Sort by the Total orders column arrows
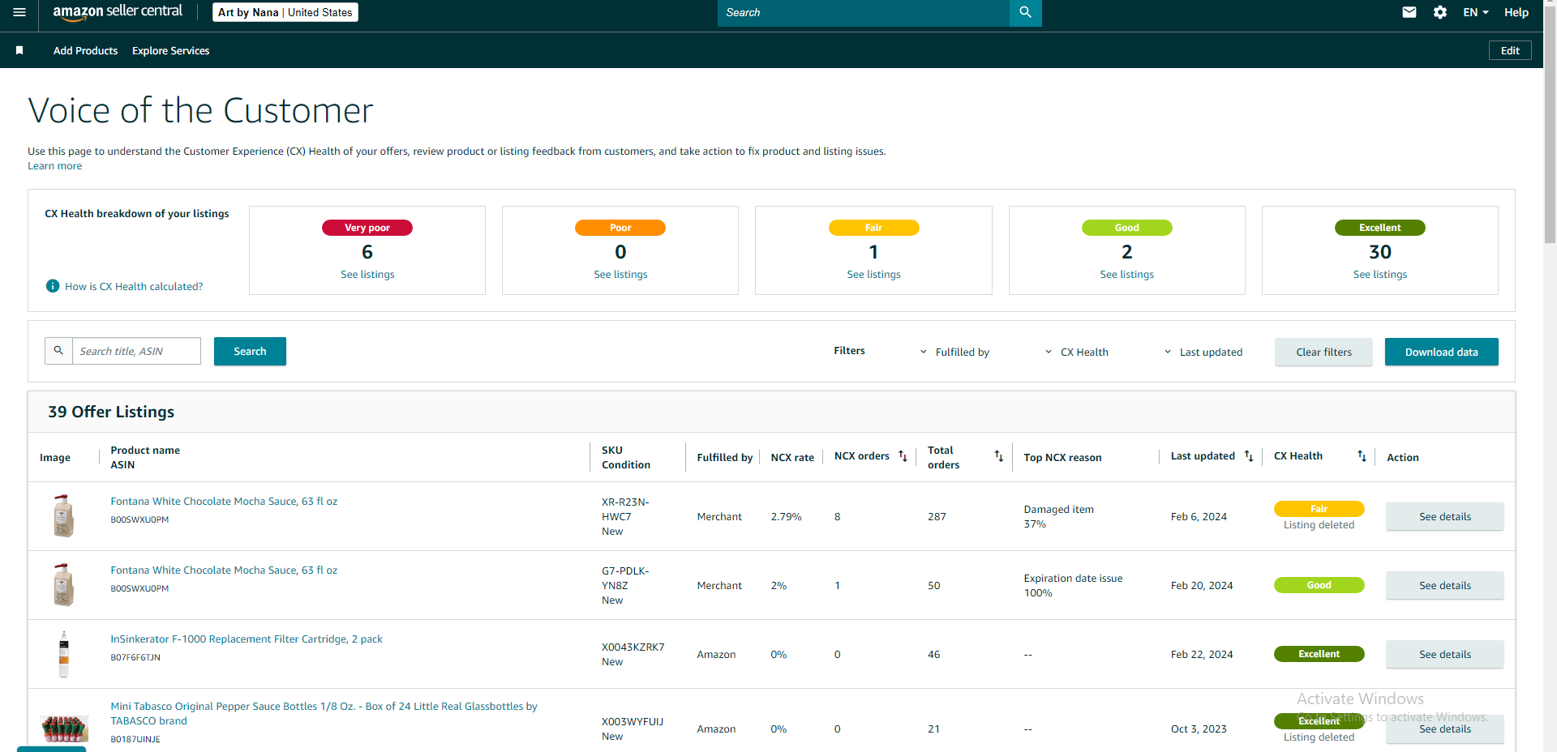1557x752 pixels. point(999,457)
